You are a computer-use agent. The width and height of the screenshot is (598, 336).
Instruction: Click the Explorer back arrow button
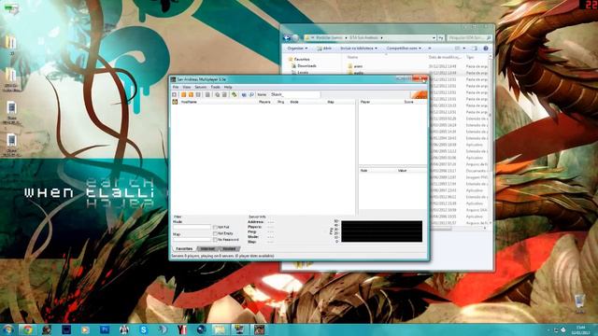tap(287, 37)
